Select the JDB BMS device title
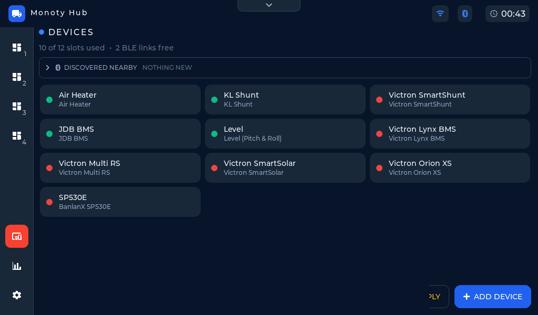The image size is (538, 315). pos(76,129)
